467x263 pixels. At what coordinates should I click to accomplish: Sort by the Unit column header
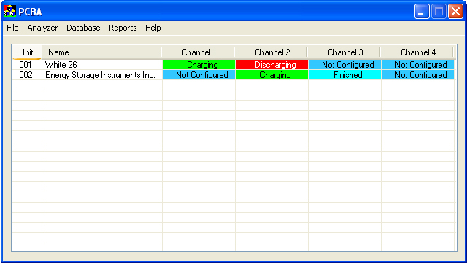[x=27, y=52]
